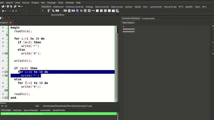
Task: Pick TScrollBar component from Standard palette
Action: 93,11
